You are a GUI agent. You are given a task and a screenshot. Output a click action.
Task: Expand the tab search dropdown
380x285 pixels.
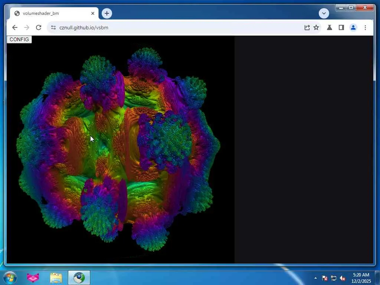click(x=324, y=13)
